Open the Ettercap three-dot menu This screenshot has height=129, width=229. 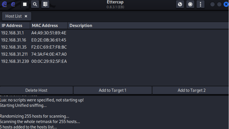point(200,4)
